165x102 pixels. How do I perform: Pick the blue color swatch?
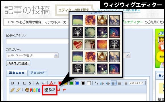[77, 83]
